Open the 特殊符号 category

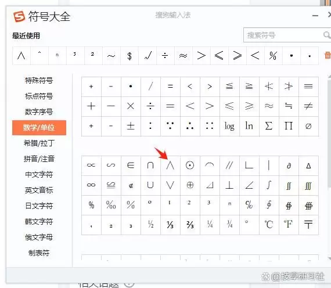pos(39,81)
